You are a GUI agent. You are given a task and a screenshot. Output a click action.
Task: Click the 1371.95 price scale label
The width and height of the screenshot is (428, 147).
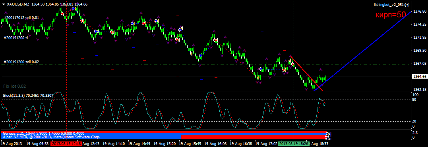(420, 38)
